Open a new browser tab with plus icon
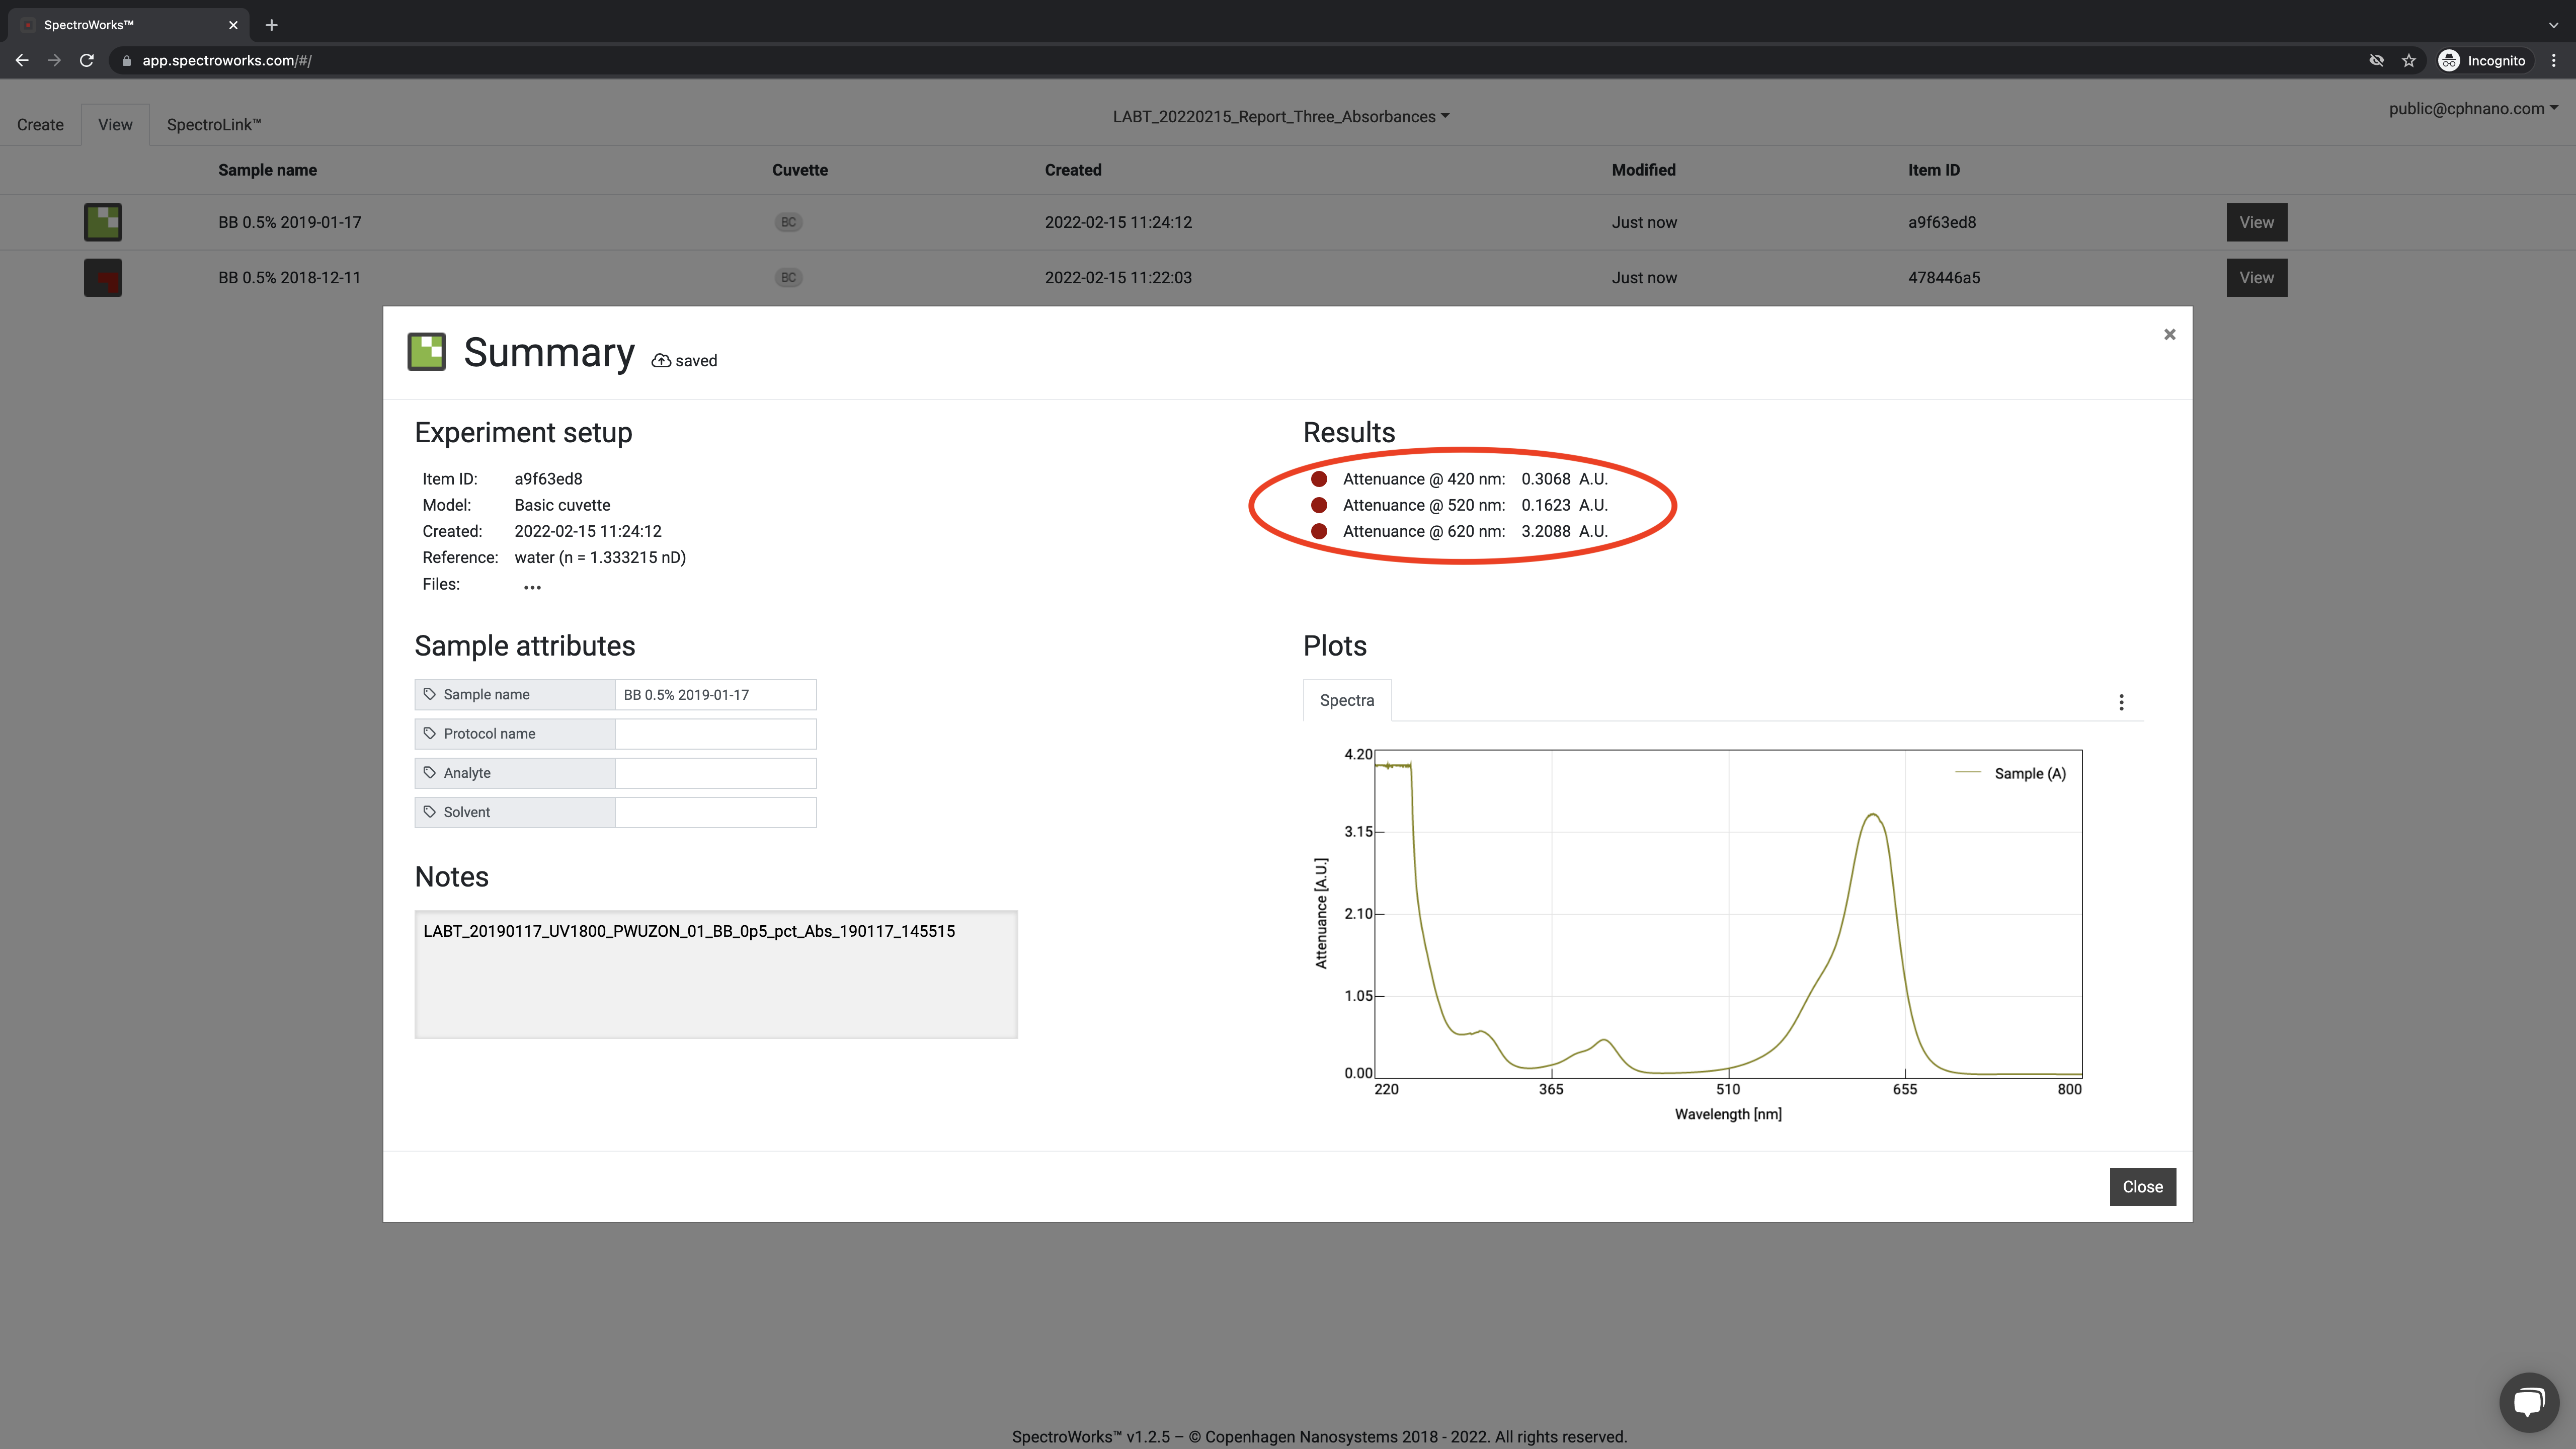Screen dimensions: 2576x1449 point(271,25)
